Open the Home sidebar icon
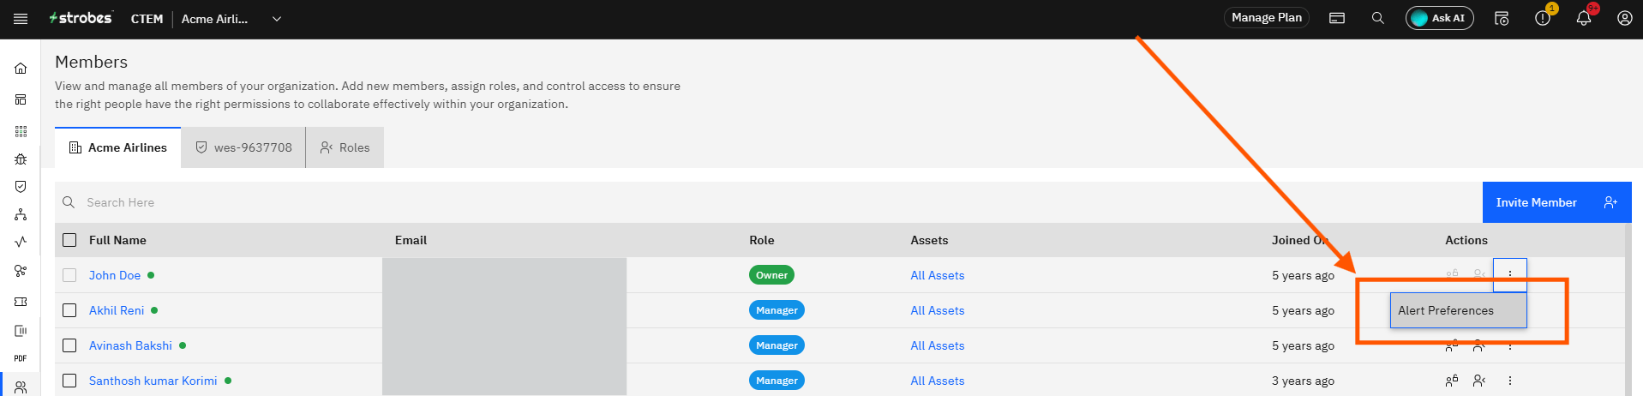The width and height of the screenshot is (1643, 396). coord(21,69)
